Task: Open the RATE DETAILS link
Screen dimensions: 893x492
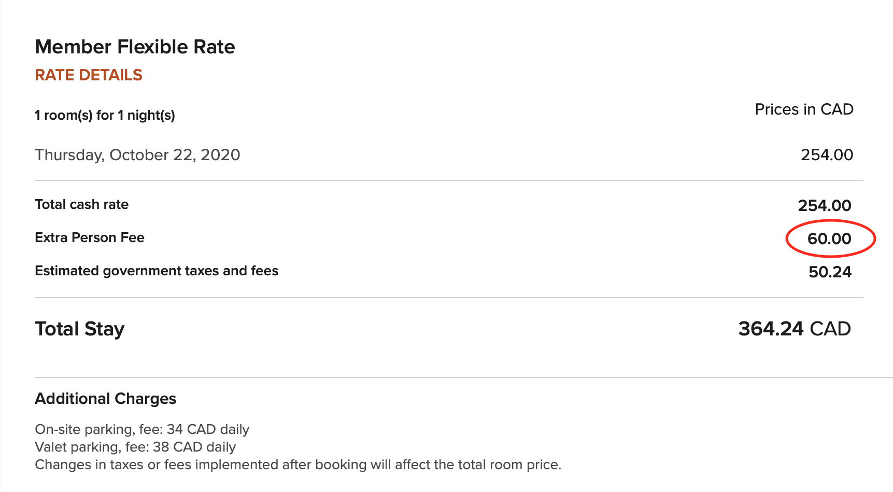Action: point(88,75)
